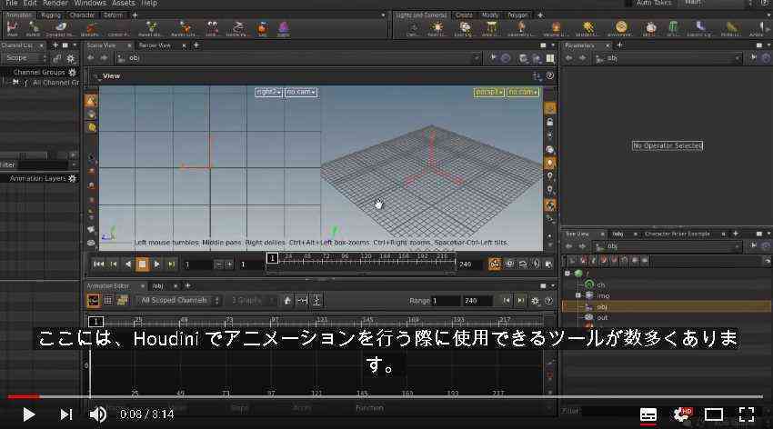Image resolution: width=773 pixels, height=429 pixels.
Task: Open the File menu
Action: pyautogui.click(x=11, y=3)
